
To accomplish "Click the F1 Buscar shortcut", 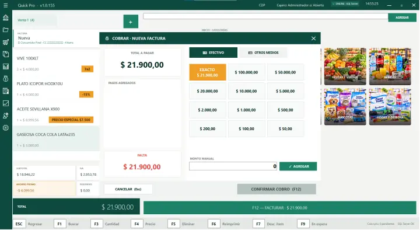I will (x=67, y=224).
